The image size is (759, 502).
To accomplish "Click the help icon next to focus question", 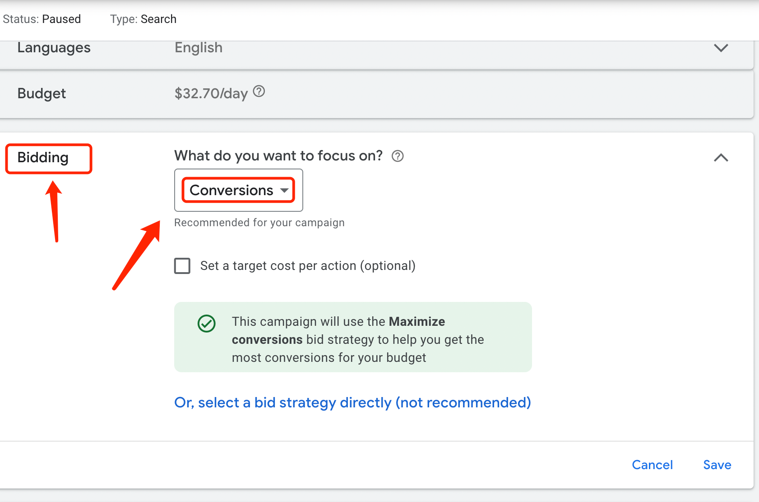I will pyautogui.click(x=398, y=156).
